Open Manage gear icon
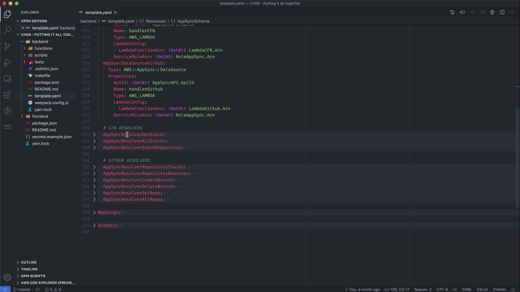 (7, 277)
